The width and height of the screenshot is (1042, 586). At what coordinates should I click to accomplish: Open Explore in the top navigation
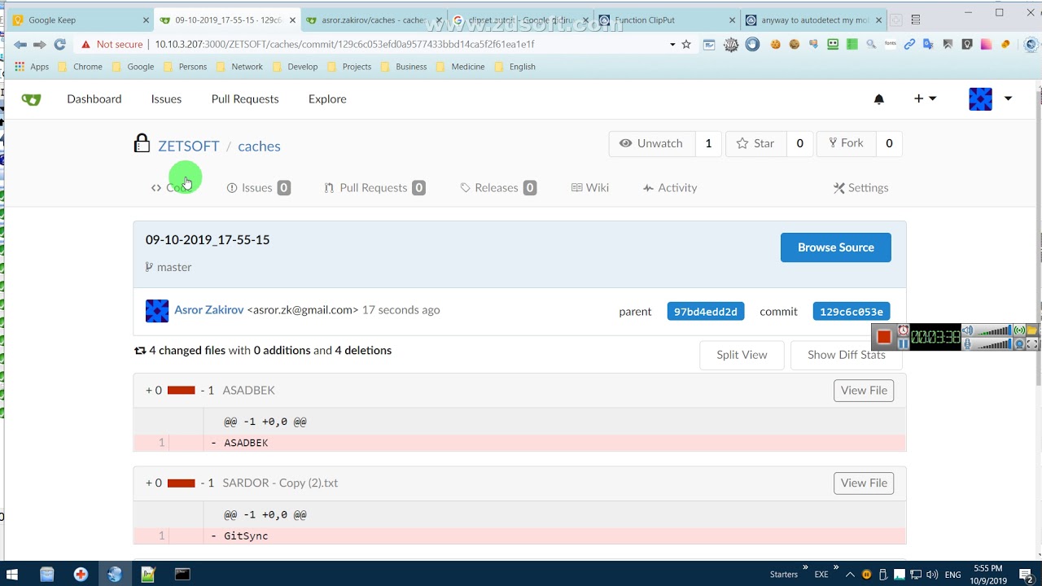327,98
